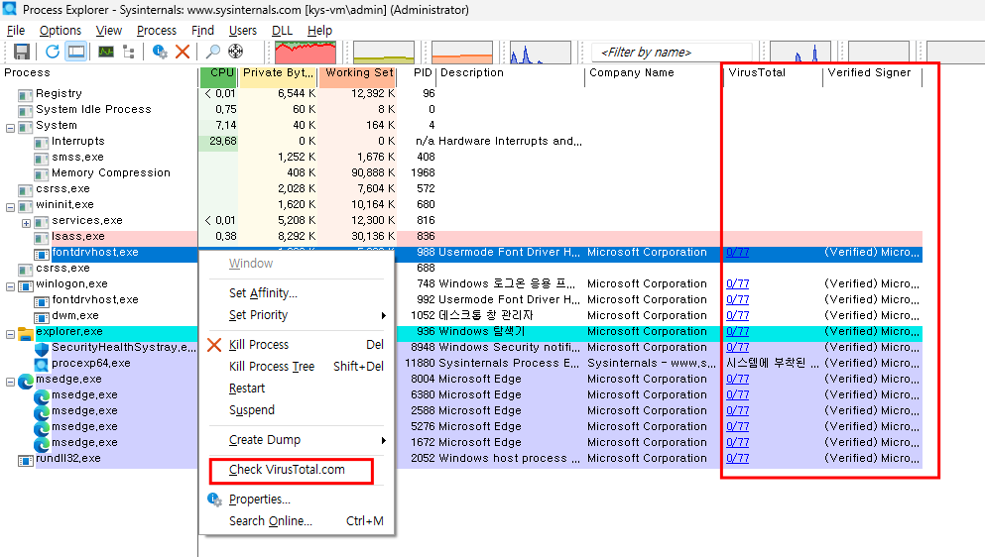Select the dwm.exe process row
Screen dimensions: 985x557
pos(461,316)
